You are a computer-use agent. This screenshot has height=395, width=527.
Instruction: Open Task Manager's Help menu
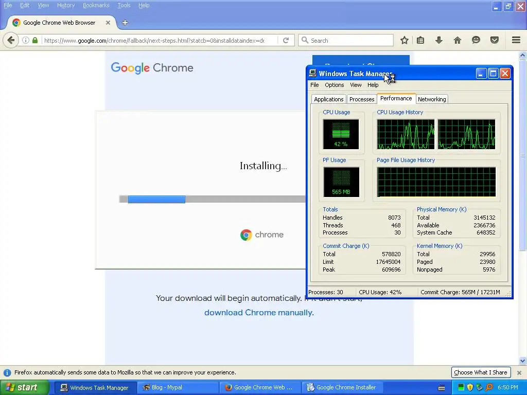point(373,85)
